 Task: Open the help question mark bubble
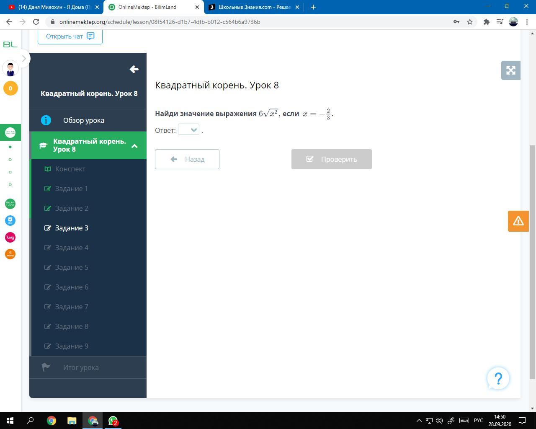(498, 379)
